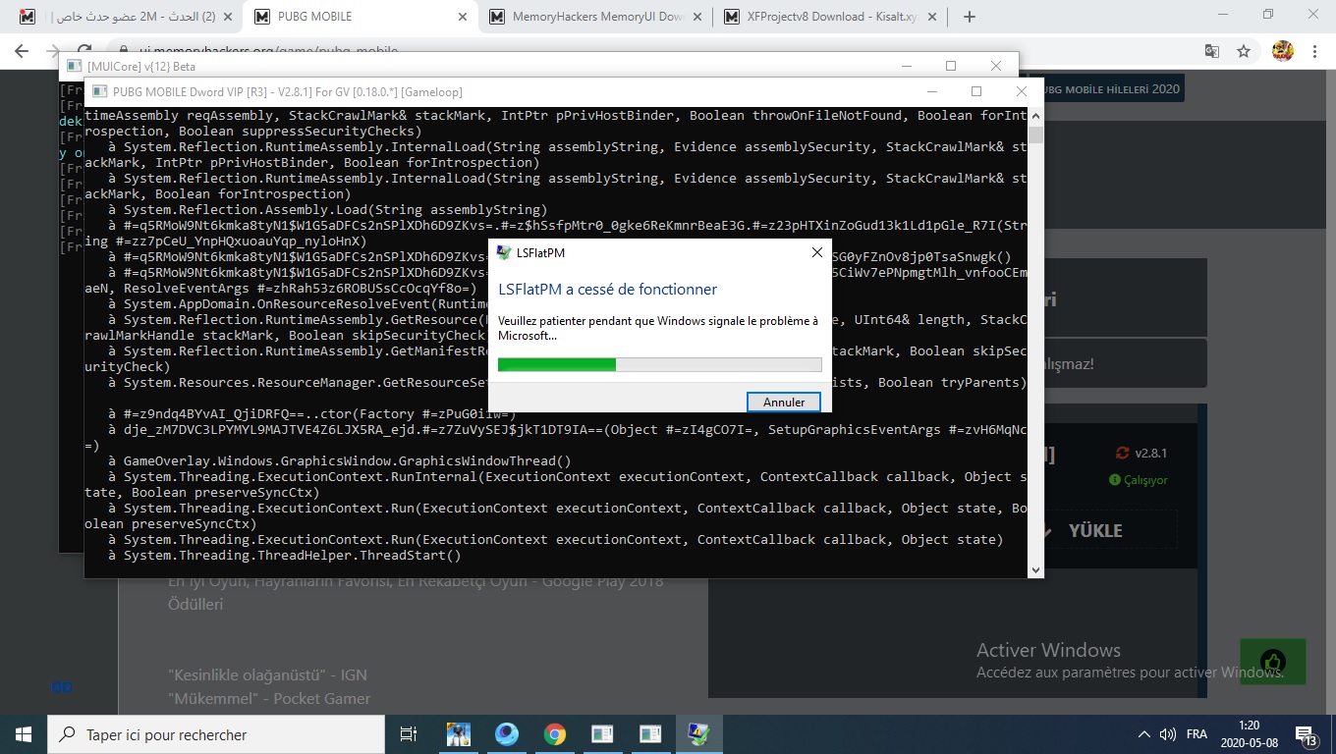Open Task View on the taskbar
1336x754 pixels.
coord(409,734)
